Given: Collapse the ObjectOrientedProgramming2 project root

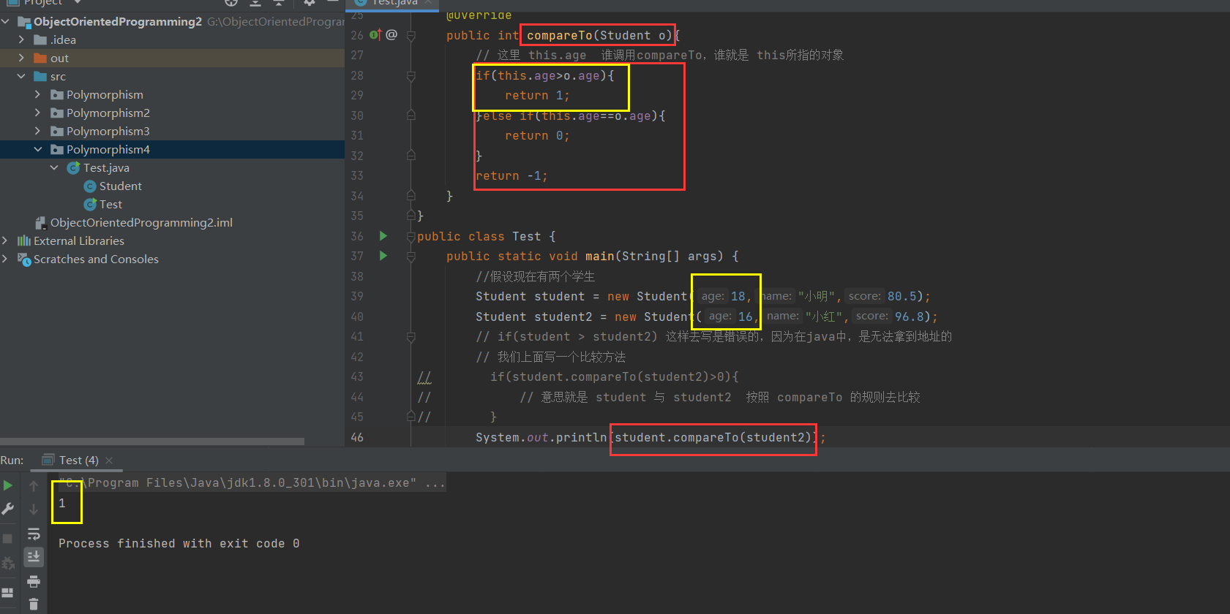Looking at the screenshot, I should point(6,22).
